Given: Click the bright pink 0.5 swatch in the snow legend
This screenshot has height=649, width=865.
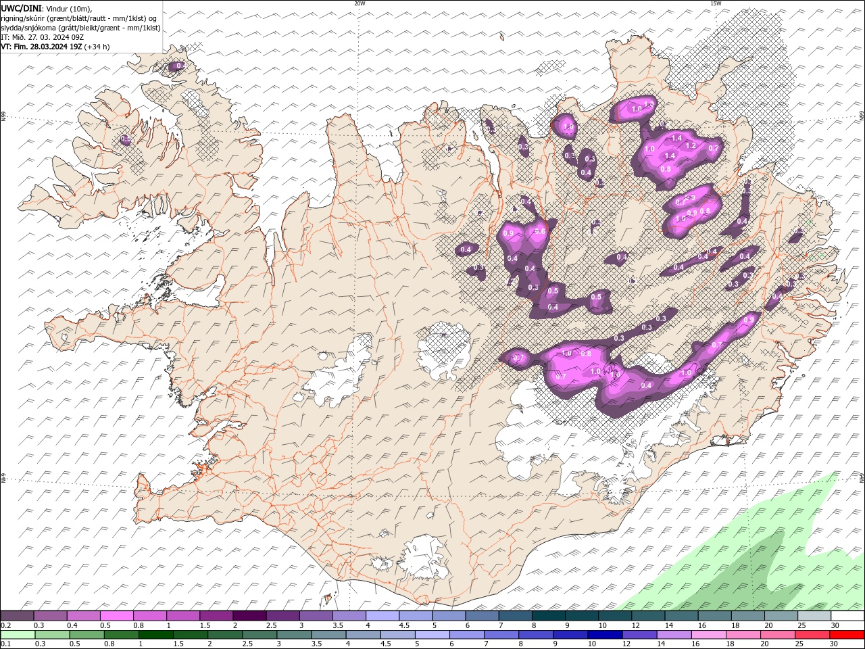Looking at the screenshot, I should (x=116, y=616).
